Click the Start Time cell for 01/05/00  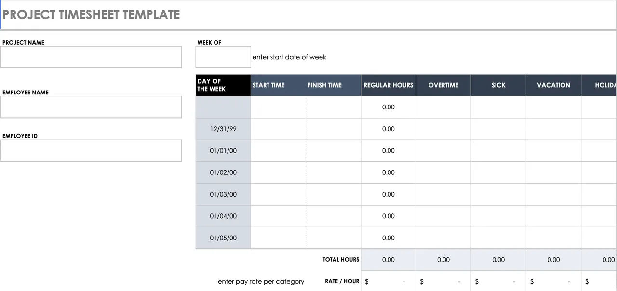click(278, 238)
